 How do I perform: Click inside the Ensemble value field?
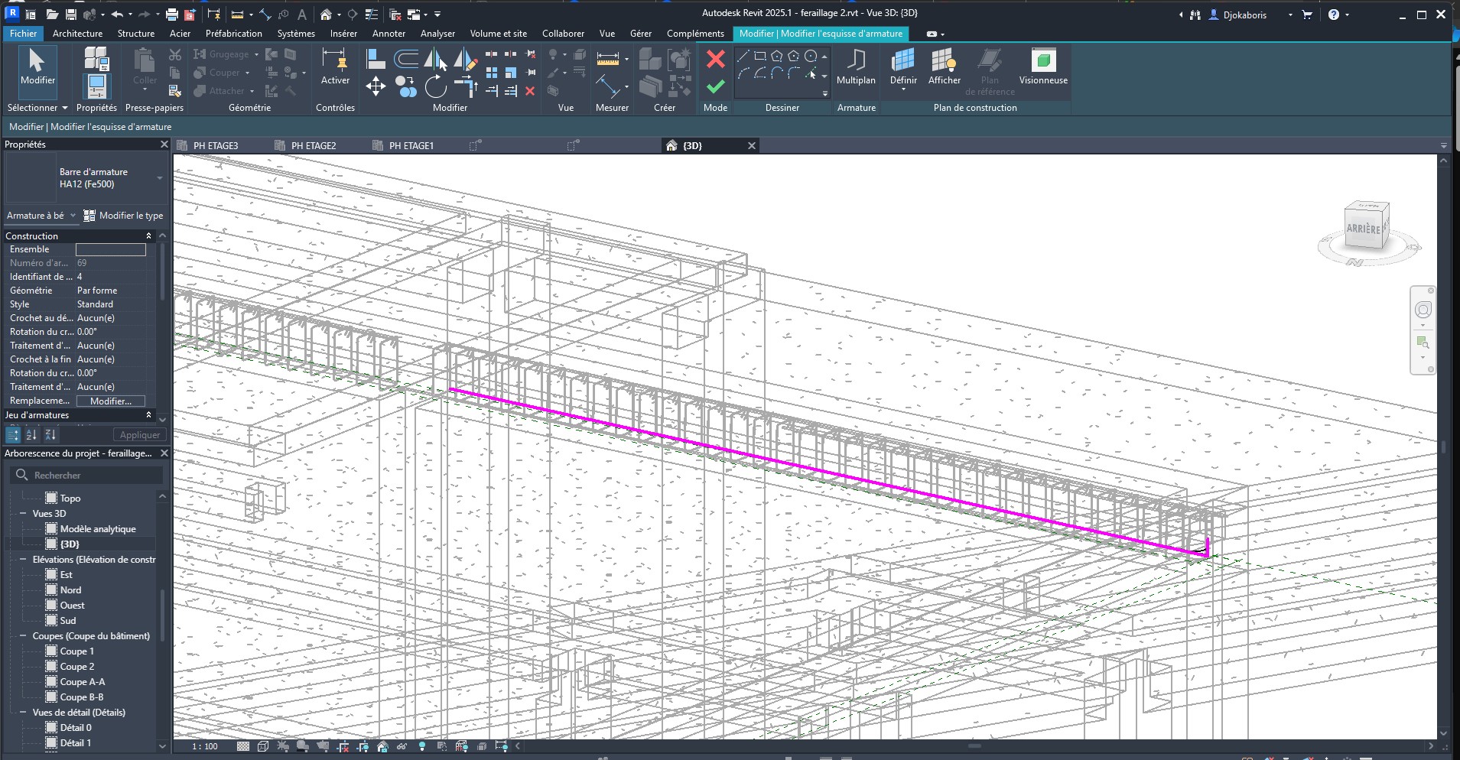coord(111,249)
